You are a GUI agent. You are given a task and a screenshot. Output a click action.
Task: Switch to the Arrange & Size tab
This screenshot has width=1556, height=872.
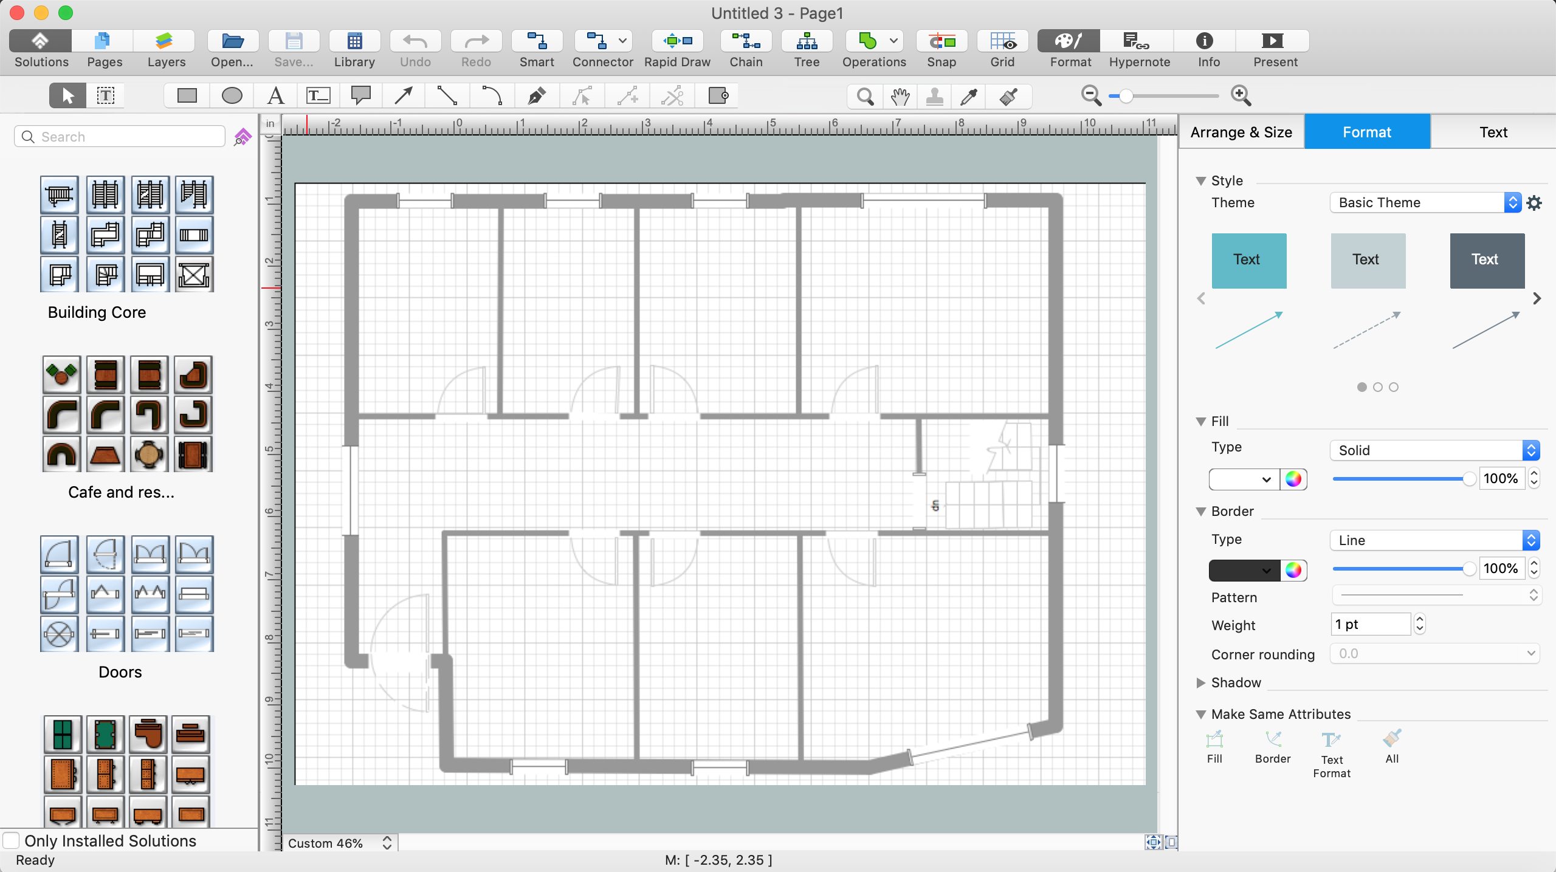coord(1240,131)
